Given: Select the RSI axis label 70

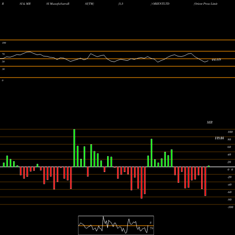Looking at the screenshot, I should (3, 54).
